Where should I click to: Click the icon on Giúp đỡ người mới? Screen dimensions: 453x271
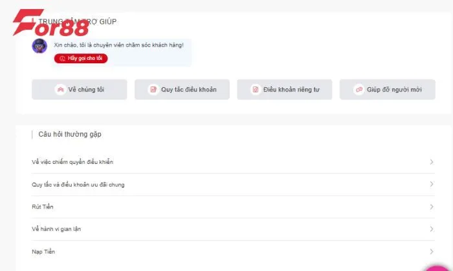tap(359, 90)
